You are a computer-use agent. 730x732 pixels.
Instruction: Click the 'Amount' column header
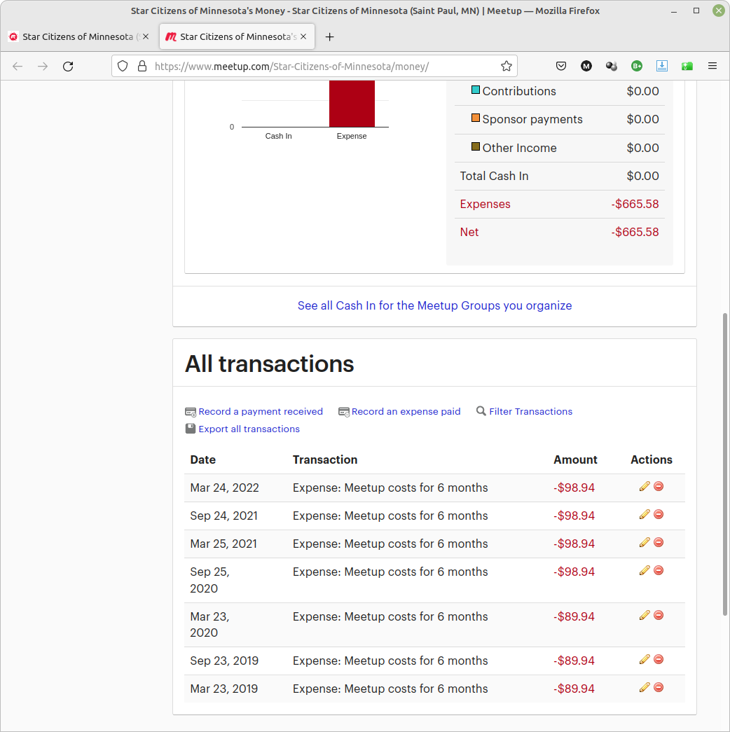point(575,460)
